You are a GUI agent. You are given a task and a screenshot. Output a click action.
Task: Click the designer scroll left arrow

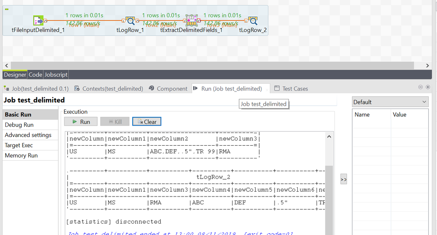point(7,66)
